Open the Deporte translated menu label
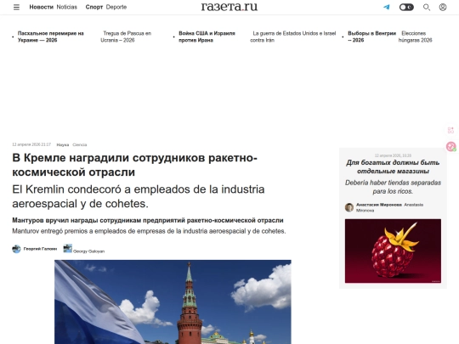The height and width of the screenshot is (344, 459). tap(116, 7)
